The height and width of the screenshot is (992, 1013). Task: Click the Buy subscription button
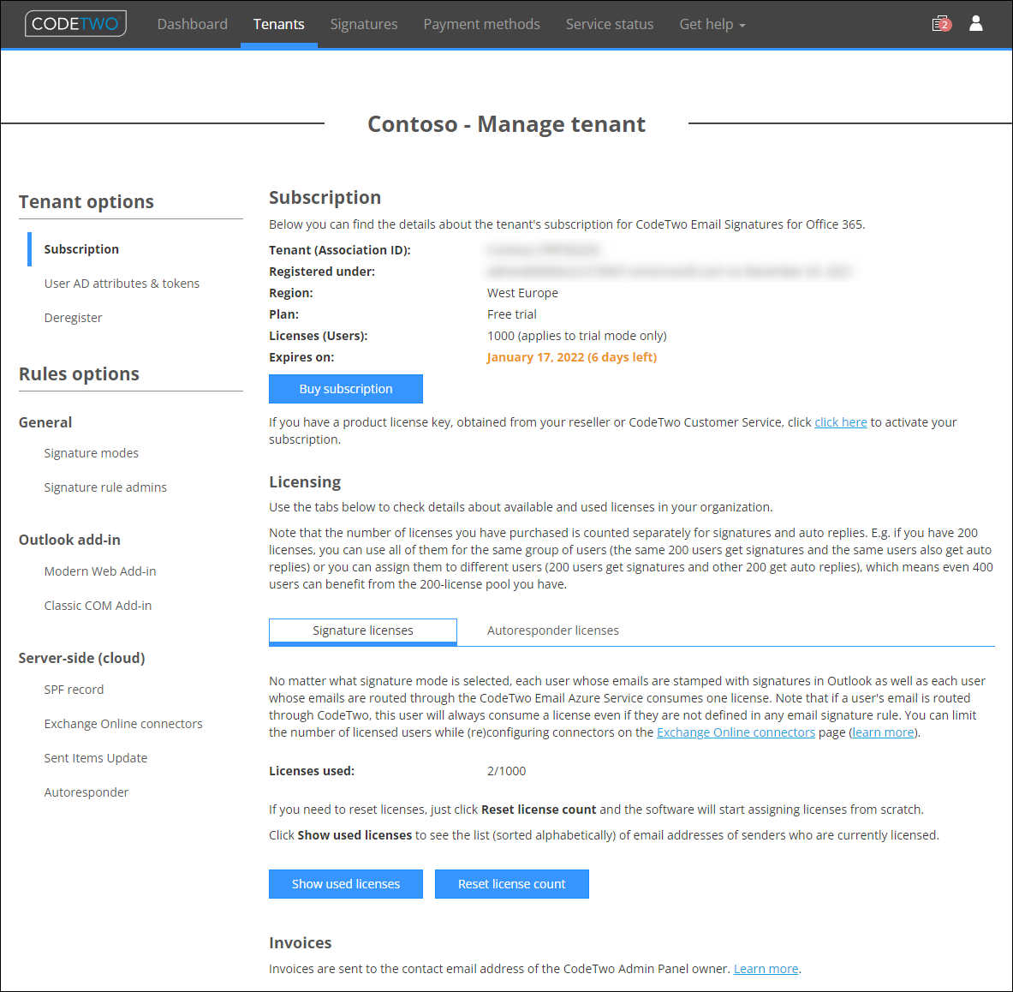(x=346, y=389)
